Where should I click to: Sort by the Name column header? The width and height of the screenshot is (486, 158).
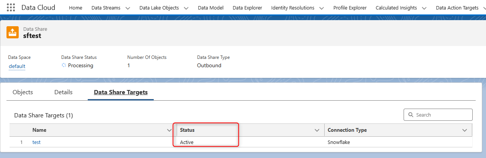click(x=39, y=130)
